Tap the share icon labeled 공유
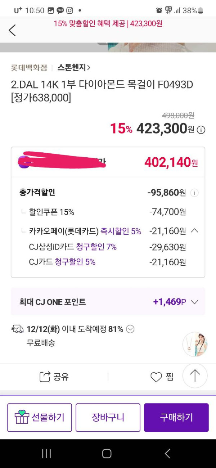 coord(45,377)
